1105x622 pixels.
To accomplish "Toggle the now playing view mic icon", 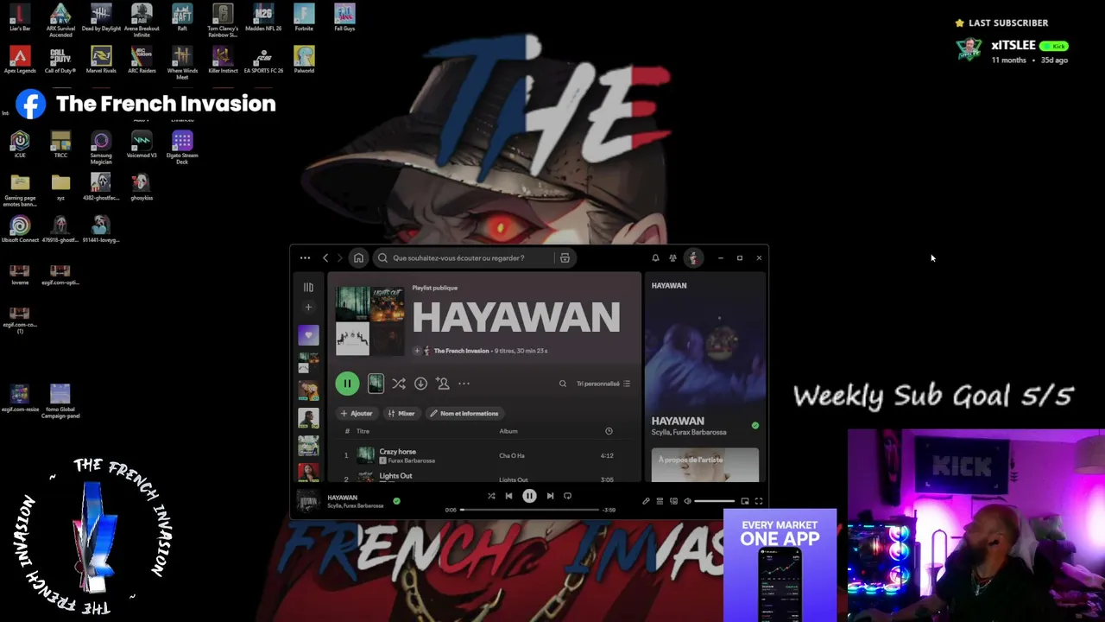I will [x=646, y=501].
